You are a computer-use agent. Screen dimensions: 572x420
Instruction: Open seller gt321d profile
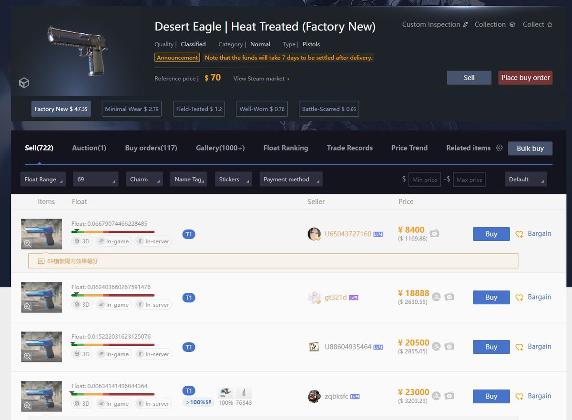coord(336,297)
